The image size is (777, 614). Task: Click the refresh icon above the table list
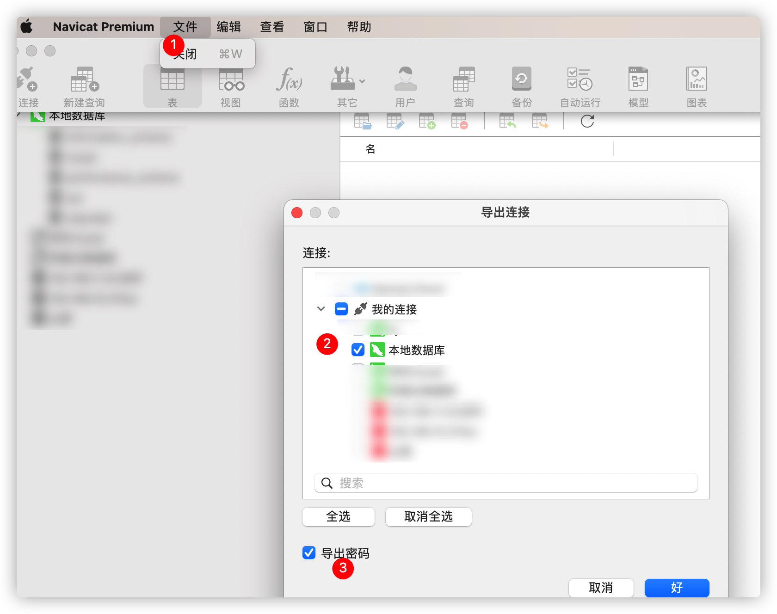(586, 122)
